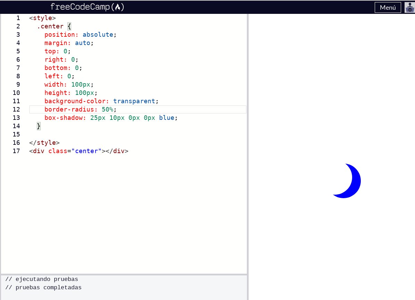The image size is (415, 300).
Task: Click the line 'position: absolute;' in editor
Action: pos(80,35)
